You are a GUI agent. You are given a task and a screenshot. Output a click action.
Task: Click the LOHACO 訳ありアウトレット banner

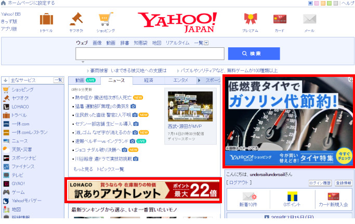143,191
